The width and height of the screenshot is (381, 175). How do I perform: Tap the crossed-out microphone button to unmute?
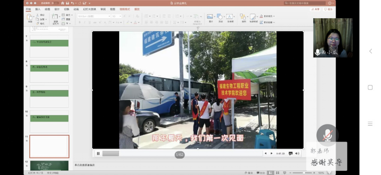click(327, 135)
